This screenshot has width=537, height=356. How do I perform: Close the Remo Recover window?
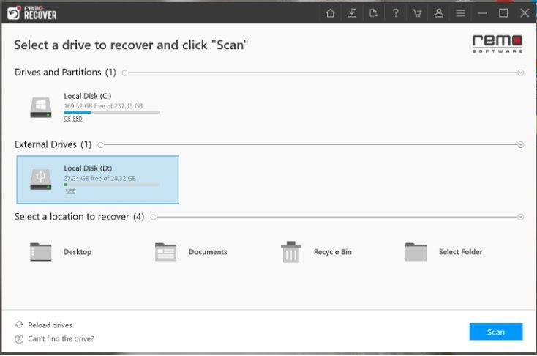[x=525, y=13]
